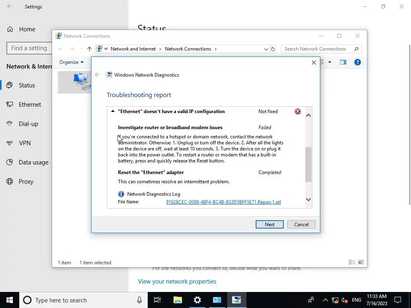Open the Windows Start menu
Screen dimensions: 411x308
coord(10,300)
